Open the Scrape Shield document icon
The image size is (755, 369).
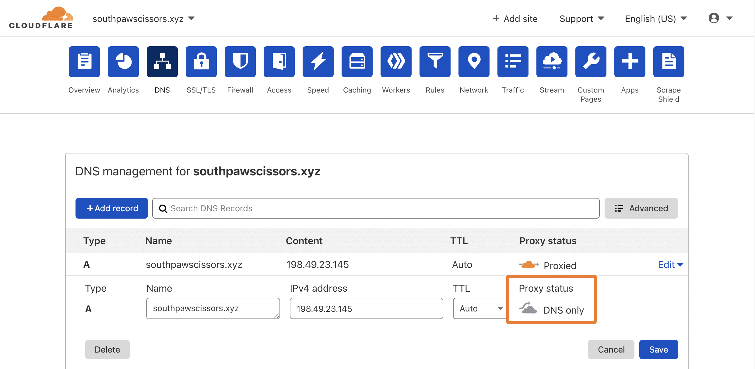tap(669, 62)
